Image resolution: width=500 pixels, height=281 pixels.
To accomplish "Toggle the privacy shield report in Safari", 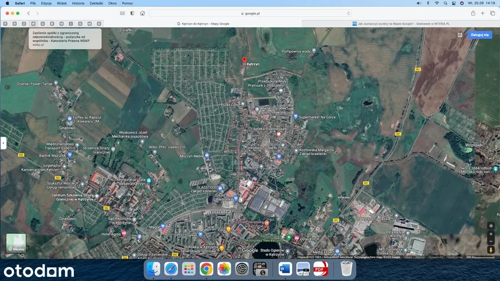I will tap(132, 13).
